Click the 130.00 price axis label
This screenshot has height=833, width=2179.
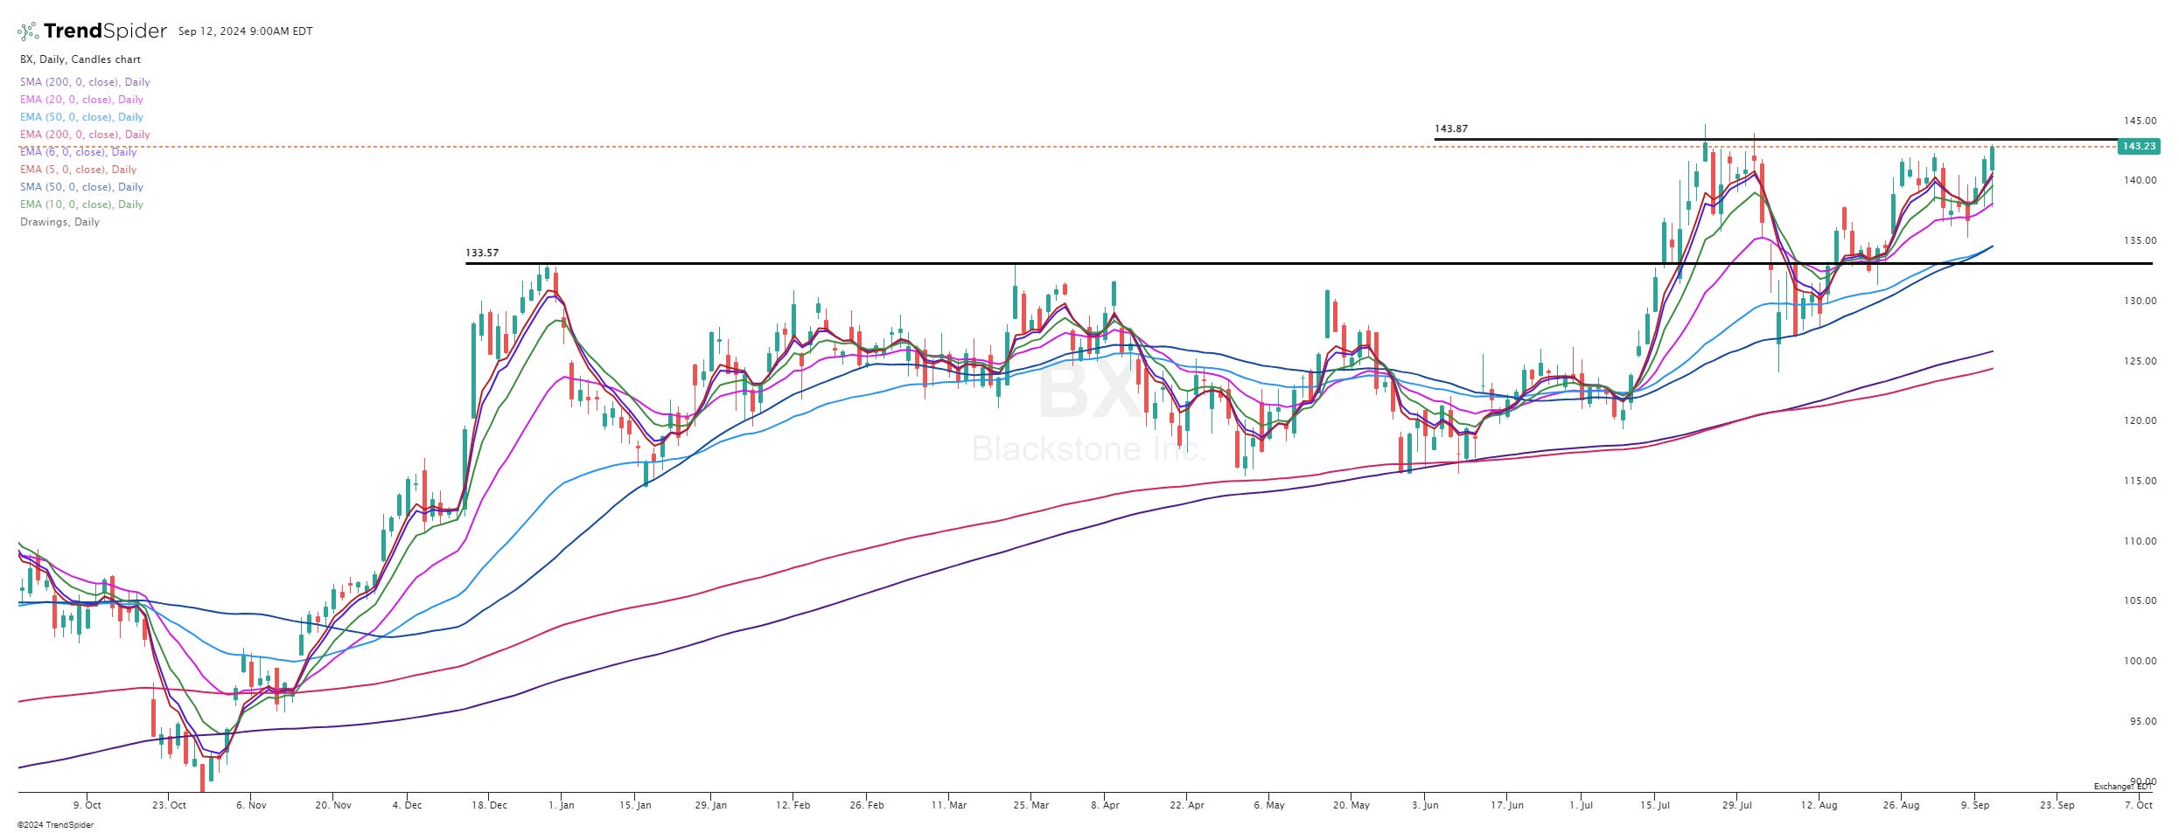pyautogui.click(x=2140, y=301)
